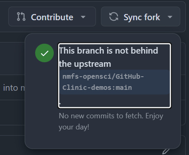Click the circular arrows Sync fork icon
The width and height of the screenshot is (189, 155).
coord(114,16)
